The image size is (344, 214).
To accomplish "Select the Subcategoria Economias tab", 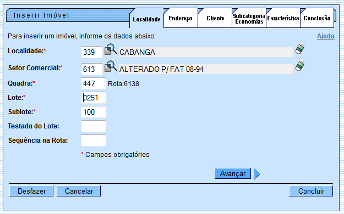I will tap(249, 19).
